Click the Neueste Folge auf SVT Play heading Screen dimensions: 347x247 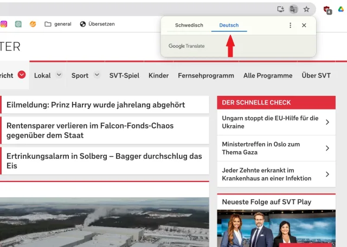click(266, 202)
